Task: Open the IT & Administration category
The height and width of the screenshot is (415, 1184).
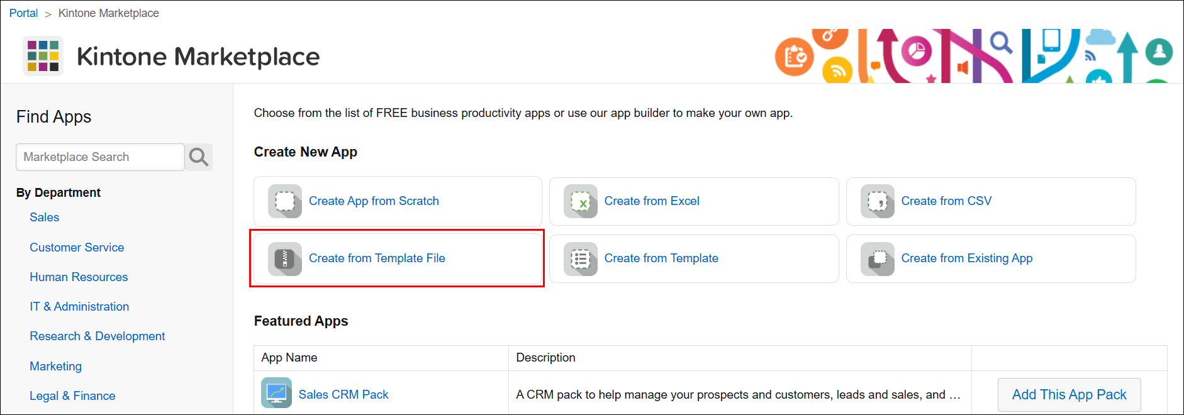Action: [x=79, y=306]
